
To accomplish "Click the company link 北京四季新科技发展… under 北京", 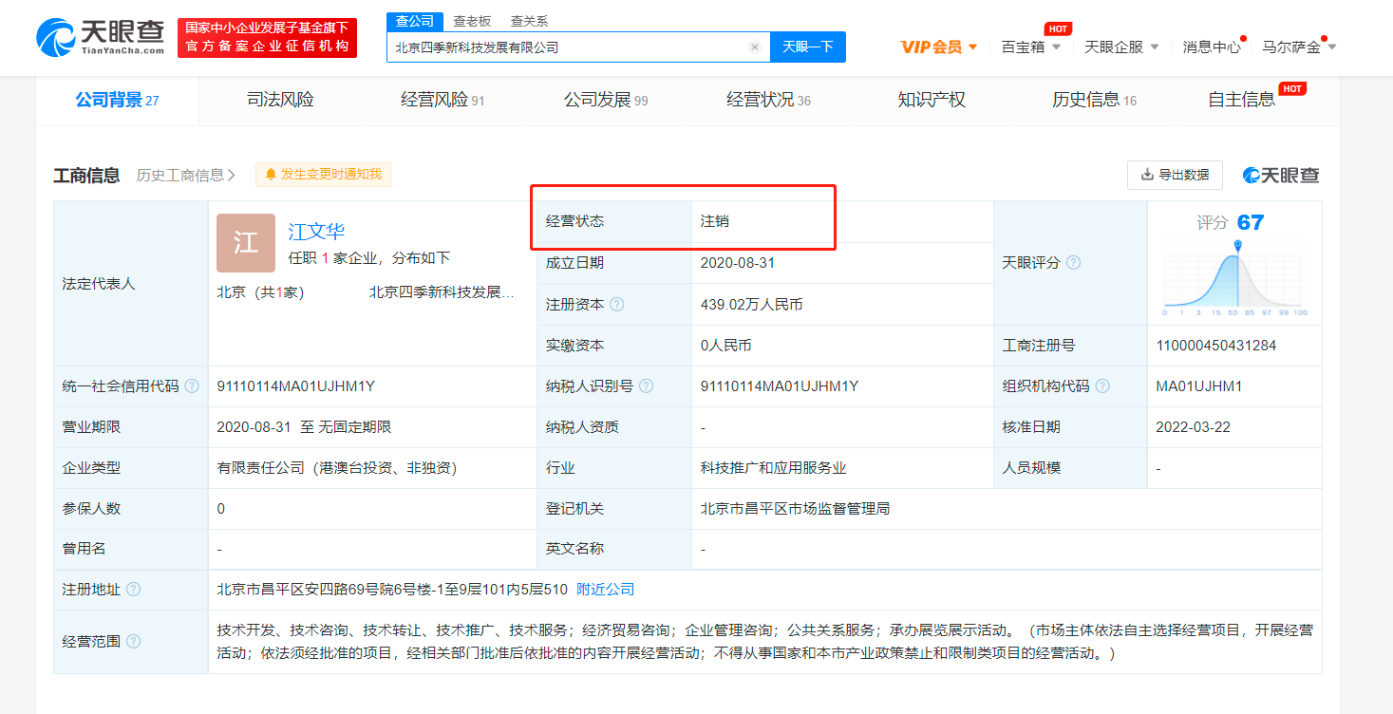I will 442,292.
